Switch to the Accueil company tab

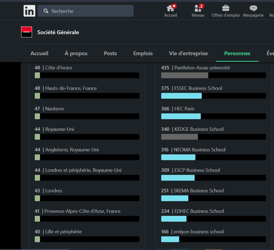pyautogui.click(x=39, y=53)
